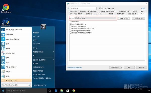Open メニューの外観 tab
This screenshot has height=93, width=151.
[x=132, y=14]
